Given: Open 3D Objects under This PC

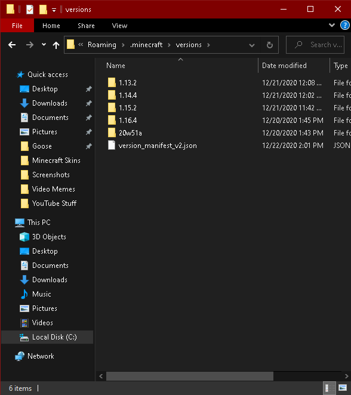Looking at the screenshot, I should [49, 237].
